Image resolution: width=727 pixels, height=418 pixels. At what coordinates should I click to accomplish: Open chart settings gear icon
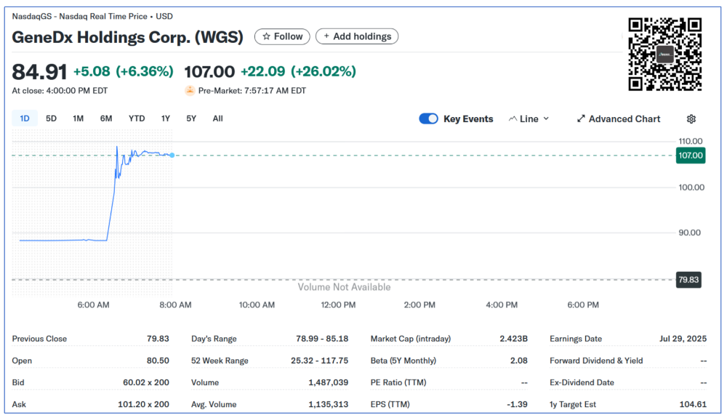(x=691, y=119)
